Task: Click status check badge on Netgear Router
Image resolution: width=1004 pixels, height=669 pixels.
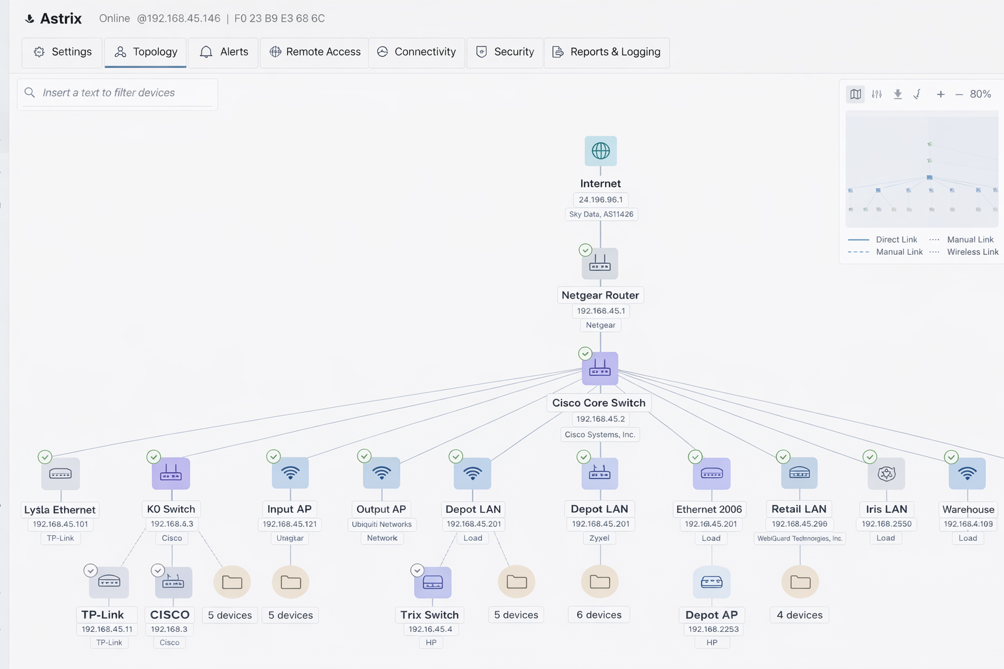Action: pos(586,250)
